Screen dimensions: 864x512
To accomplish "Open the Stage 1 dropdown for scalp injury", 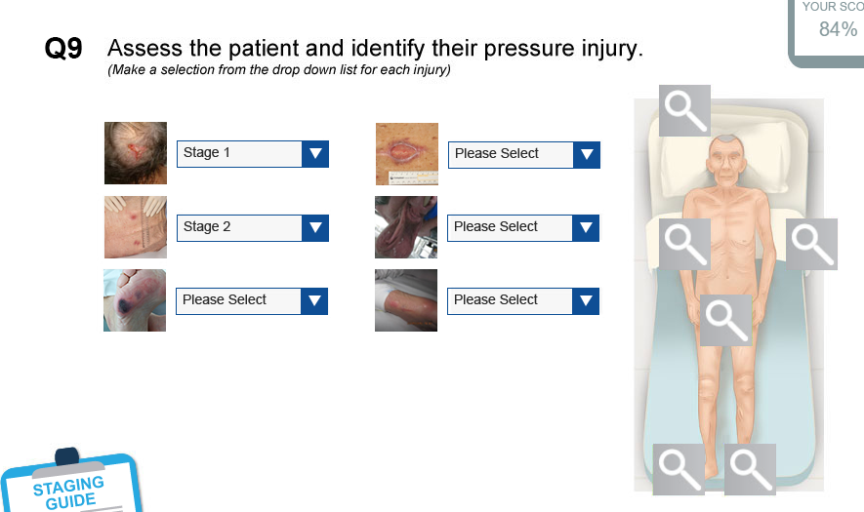I will coord(253,154).
